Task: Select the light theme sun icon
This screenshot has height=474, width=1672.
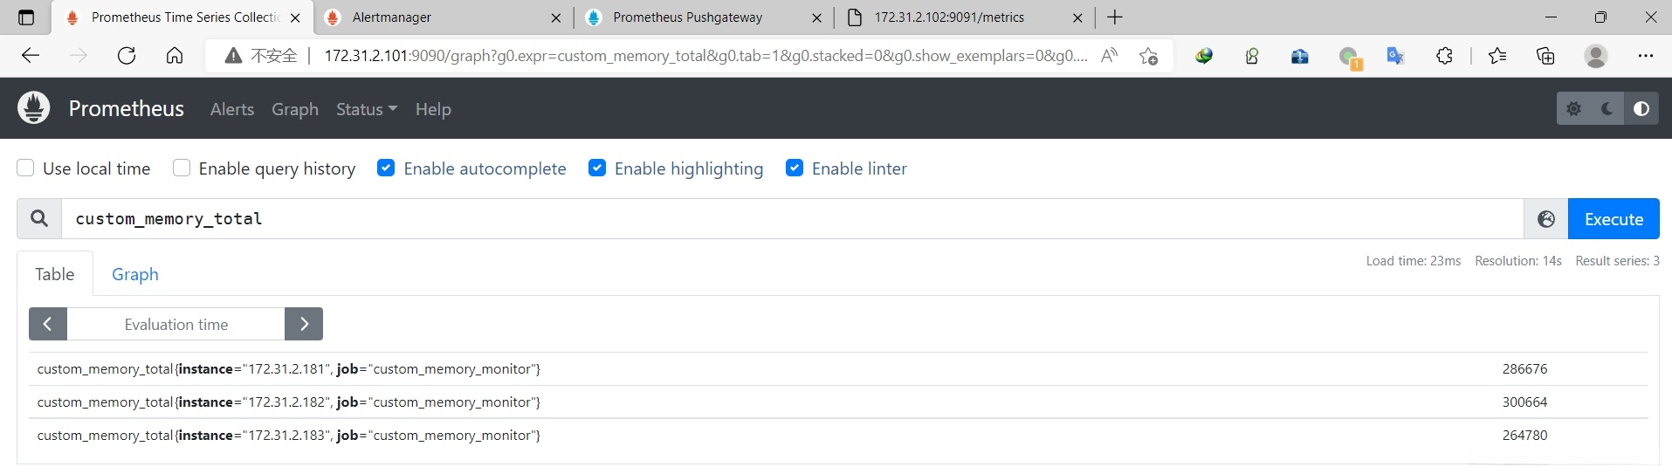Action: (x=1573, y=109)
